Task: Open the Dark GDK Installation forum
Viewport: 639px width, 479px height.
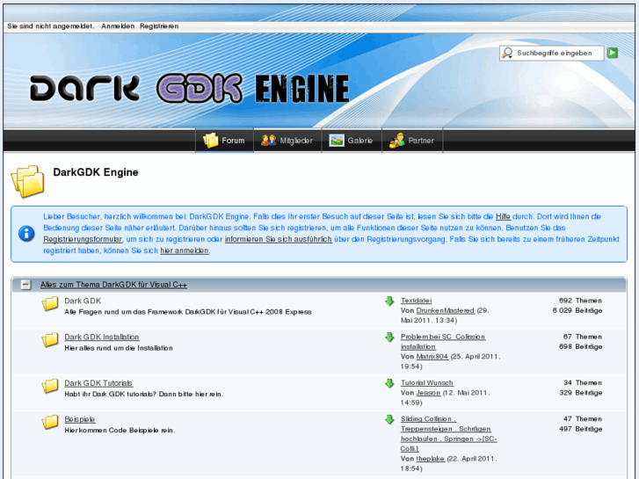Action: (x=102, y=337)
